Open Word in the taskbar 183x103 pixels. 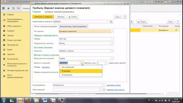pyautogui.click(x=45, y=100)
